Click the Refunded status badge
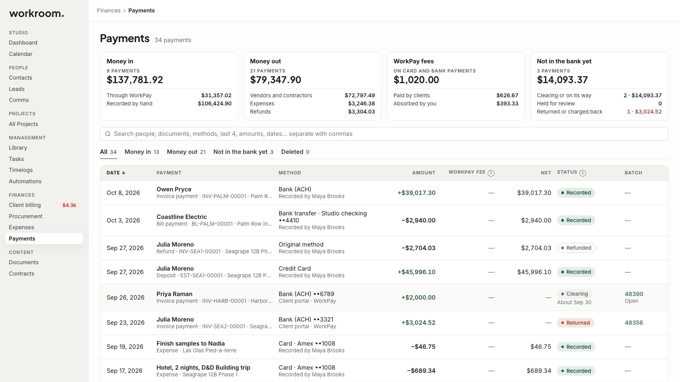 pos(576,248)
